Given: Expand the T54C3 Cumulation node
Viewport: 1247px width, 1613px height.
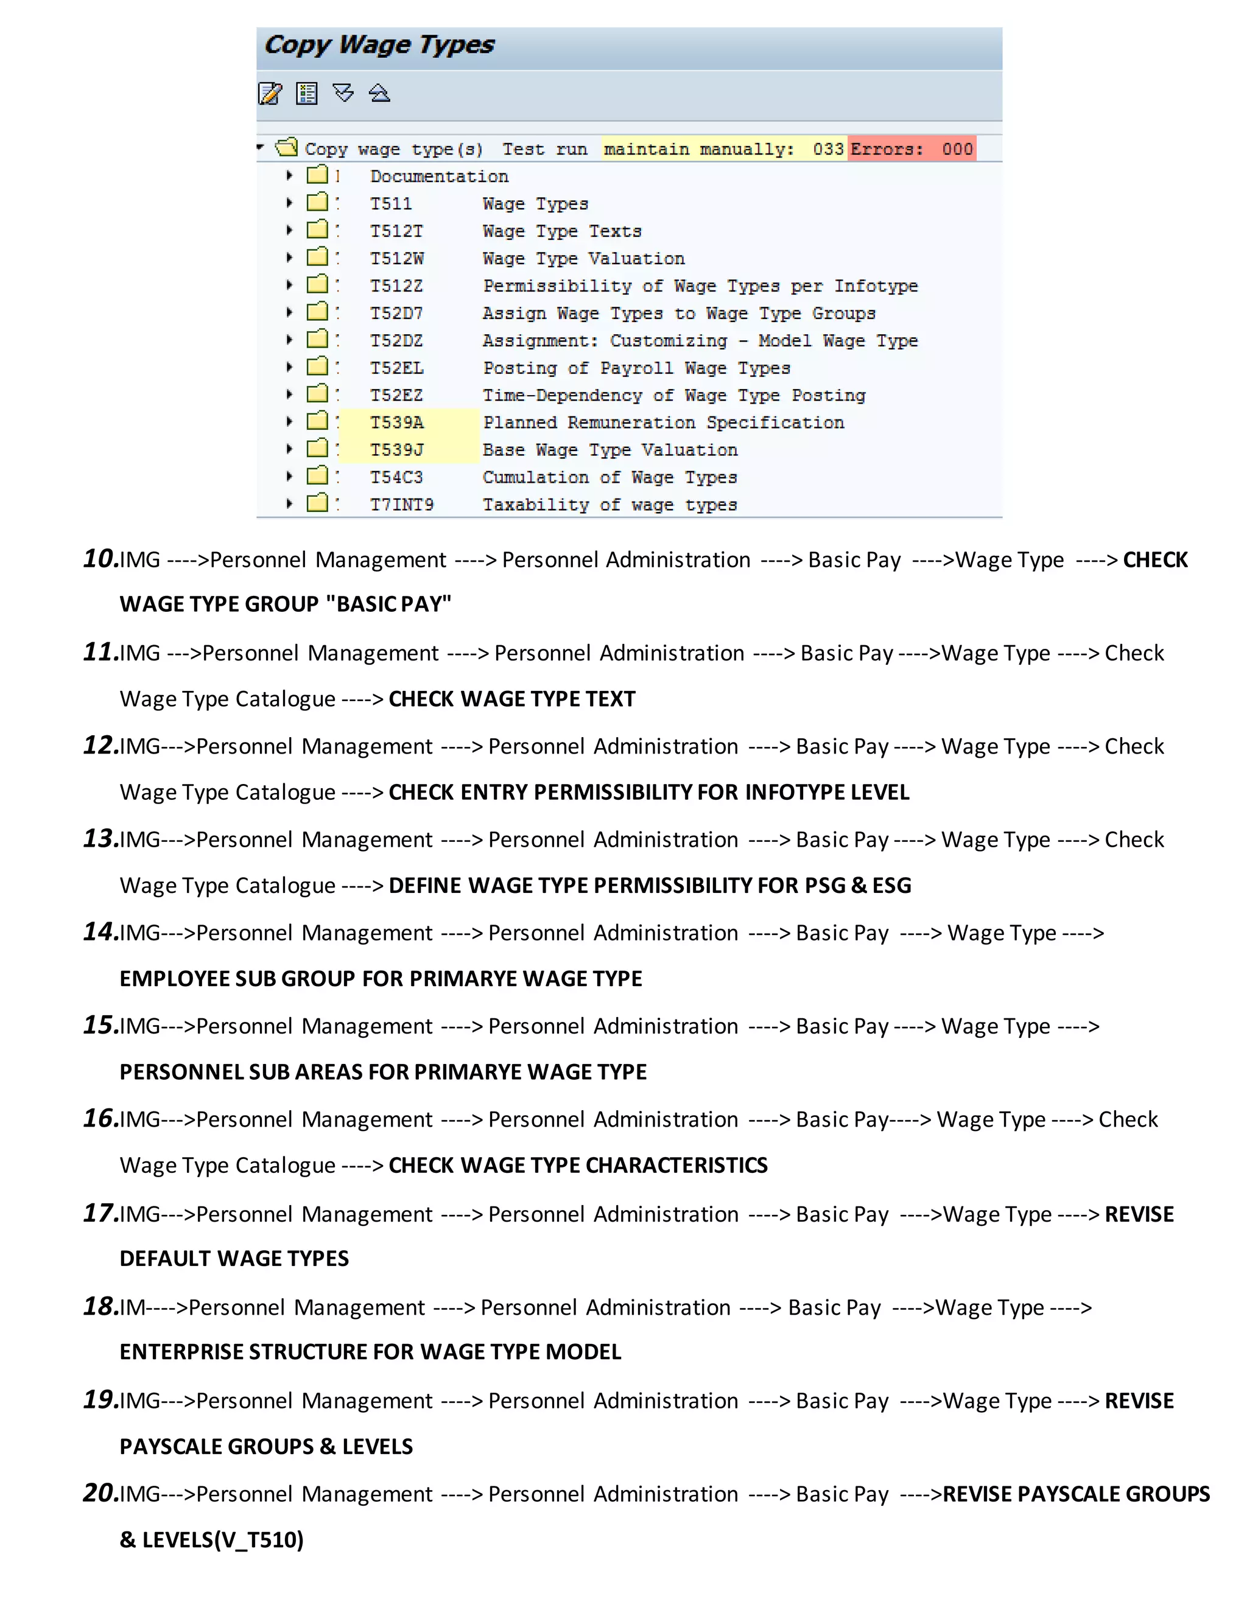Looking at the screenshot, I should tap(290, 477).
